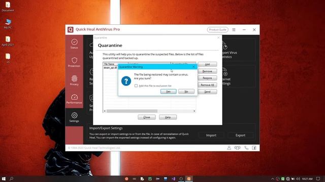This screenshot has width=325, height=182.
Task: Click the phone support icon in footer
Action: coord(246,148)
